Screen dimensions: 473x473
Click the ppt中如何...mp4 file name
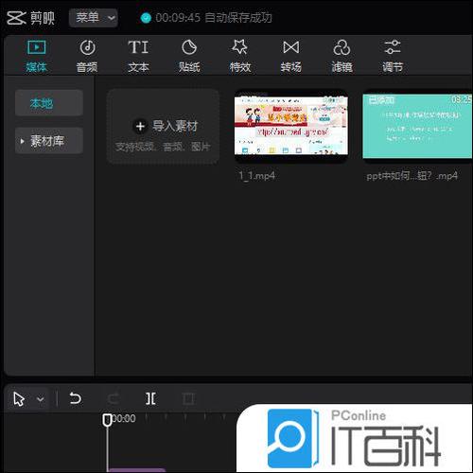412,176
